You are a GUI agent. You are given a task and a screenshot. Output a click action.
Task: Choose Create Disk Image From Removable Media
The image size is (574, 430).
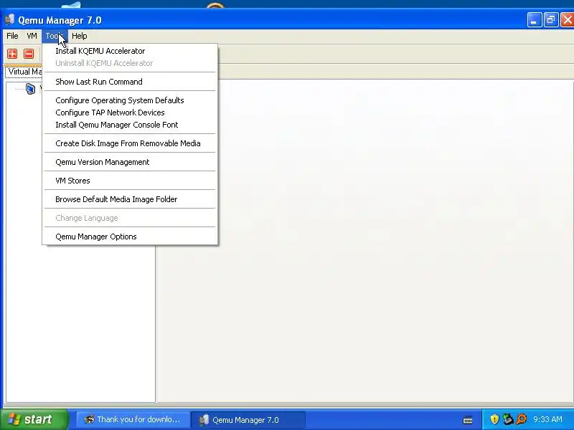pyautogui.click(x=130, y=143)
